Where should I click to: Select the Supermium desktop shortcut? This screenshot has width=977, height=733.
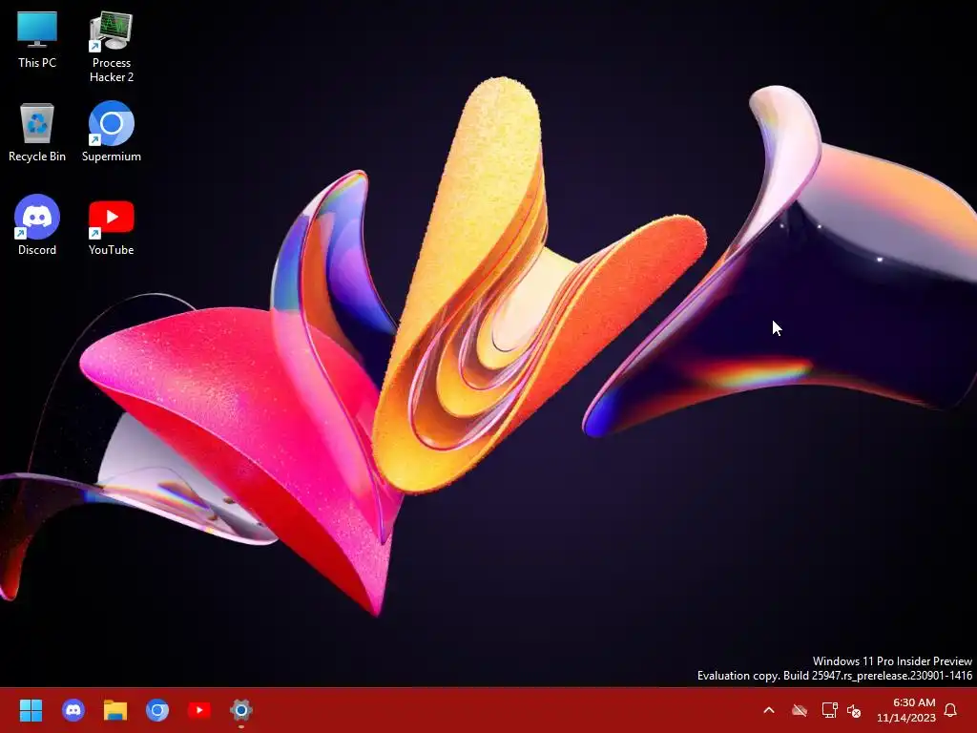[x=112, y=132]
